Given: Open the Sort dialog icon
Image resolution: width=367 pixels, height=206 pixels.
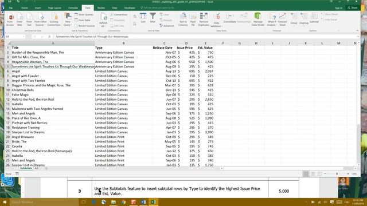Looking at the screenshot, I should coord(143,18).
